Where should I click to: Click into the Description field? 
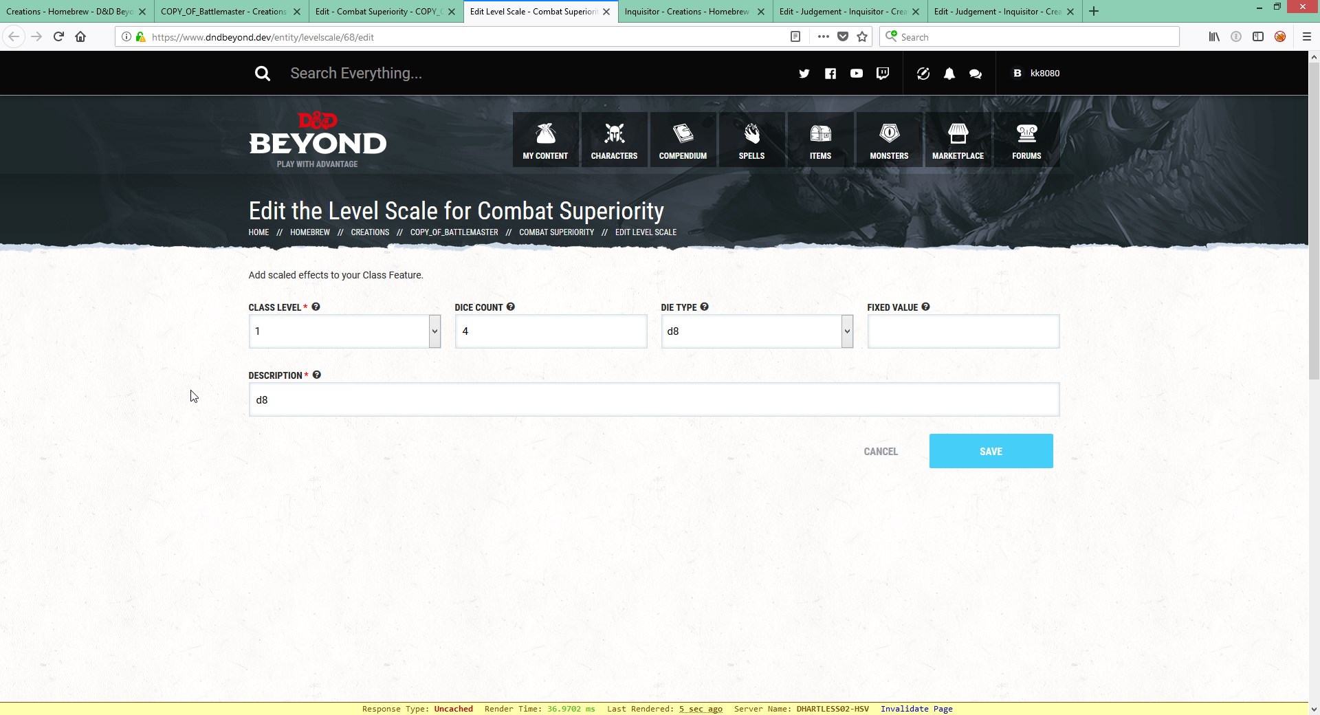point(654,399)
